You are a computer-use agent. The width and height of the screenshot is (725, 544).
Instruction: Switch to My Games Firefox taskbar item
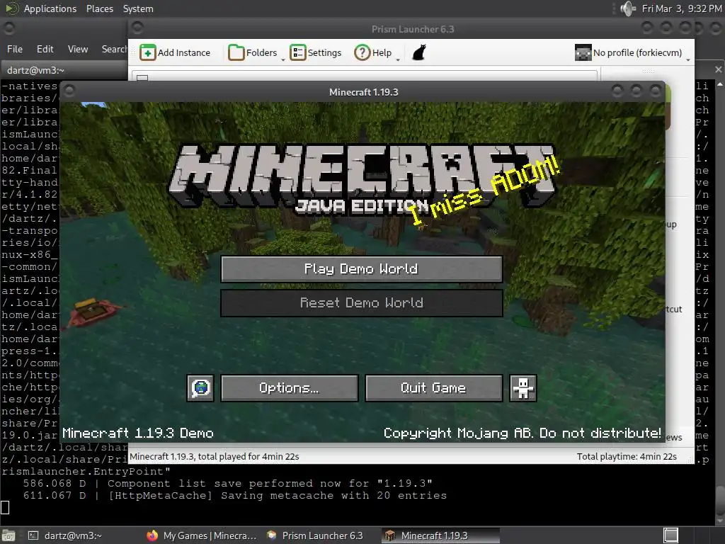pyautogui.click(x=202, y=535)
